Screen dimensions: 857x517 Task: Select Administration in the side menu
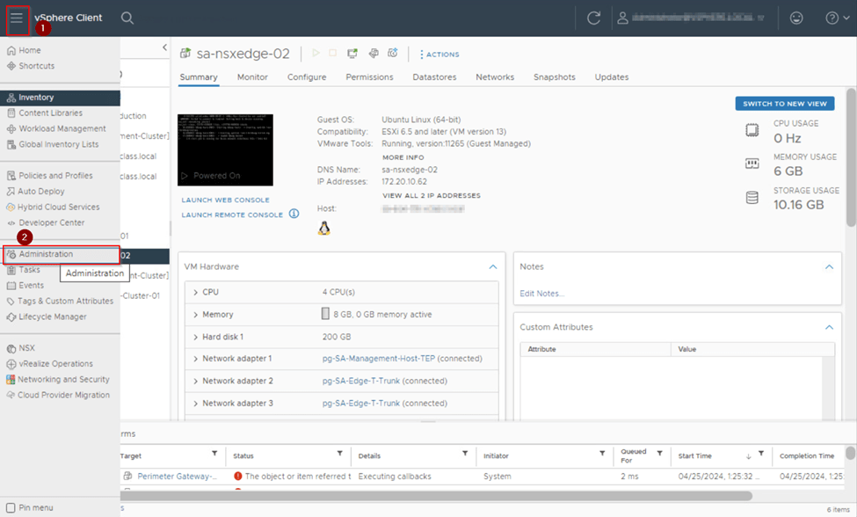[46, 254]
